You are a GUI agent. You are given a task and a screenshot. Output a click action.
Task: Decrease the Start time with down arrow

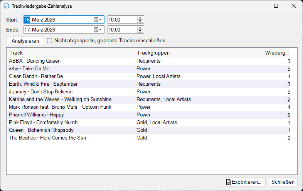(x=140, y=22)
